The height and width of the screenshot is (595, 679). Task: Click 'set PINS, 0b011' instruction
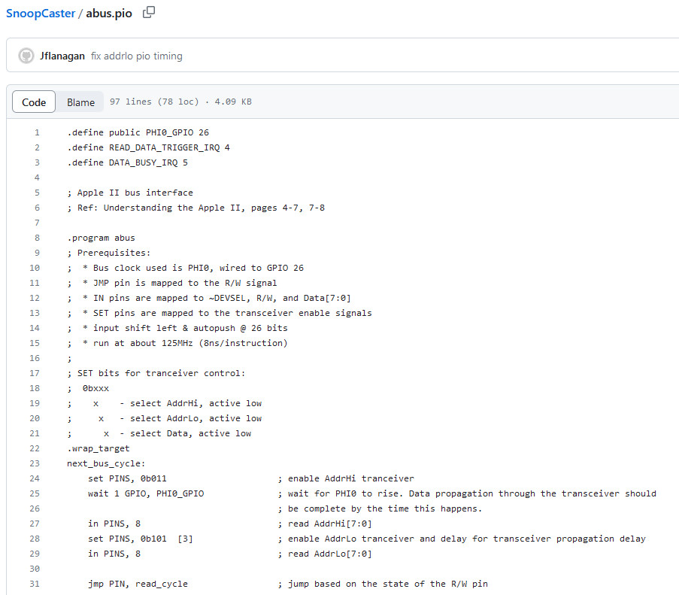[127, 478]
